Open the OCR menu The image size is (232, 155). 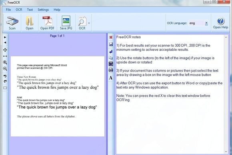[x=19, y=10]
